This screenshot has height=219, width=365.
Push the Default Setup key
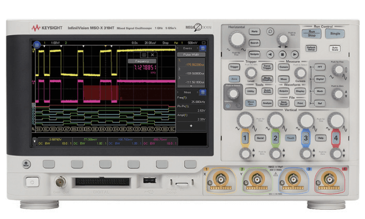click(311, 48)
